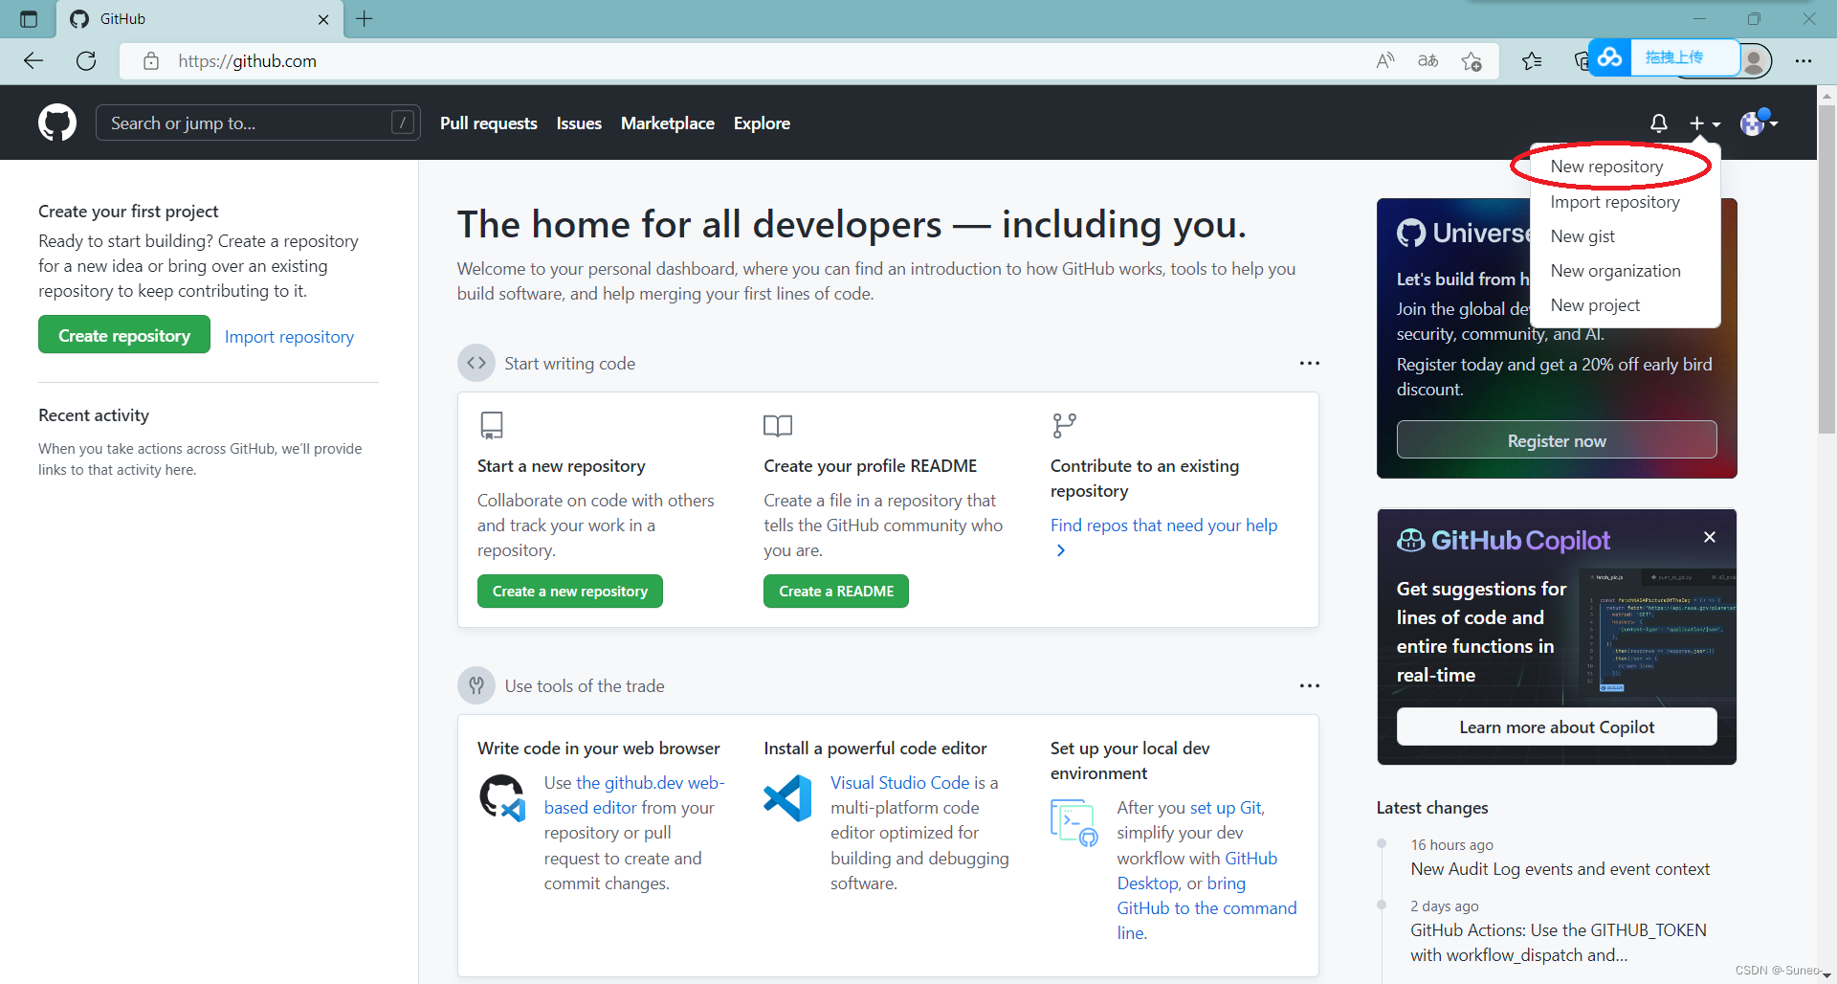Open the set up Git link

point(1226,808)
